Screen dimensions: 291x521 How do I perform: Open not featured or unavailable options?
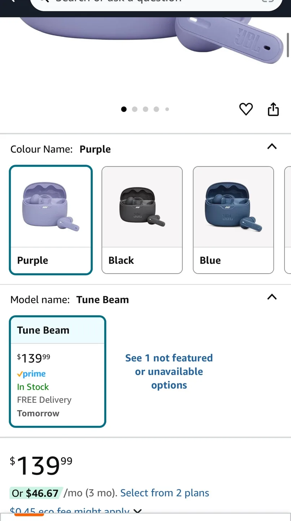click(x=169, y=371)
